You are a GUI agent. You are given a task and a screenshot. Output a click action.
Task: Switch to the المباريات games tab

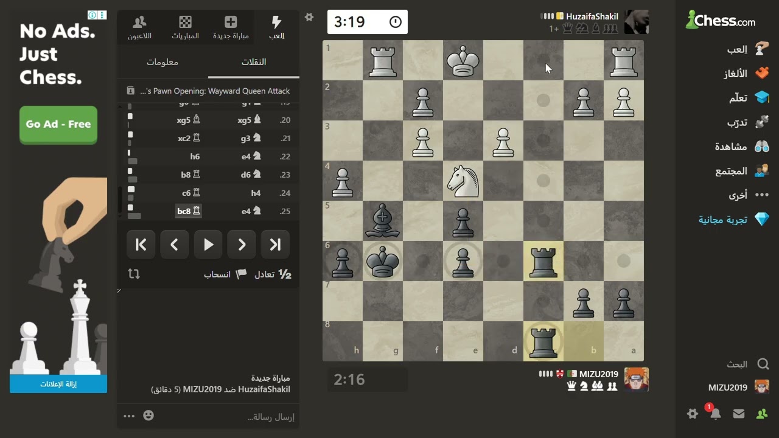[x=186, y=27]
